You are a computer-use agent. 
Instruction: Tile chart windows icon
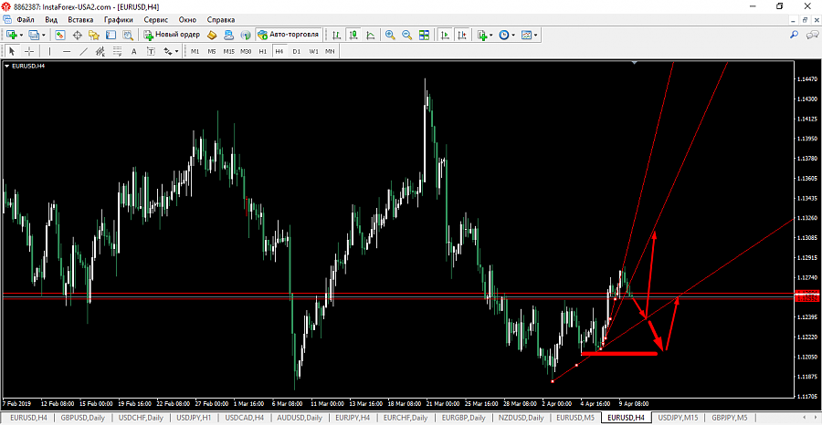(424, 35)
